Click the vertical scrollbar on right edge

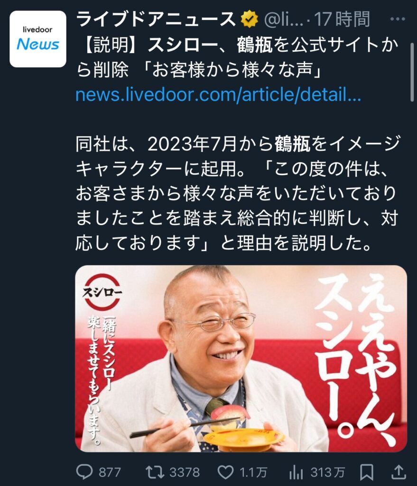coord(412,72)
